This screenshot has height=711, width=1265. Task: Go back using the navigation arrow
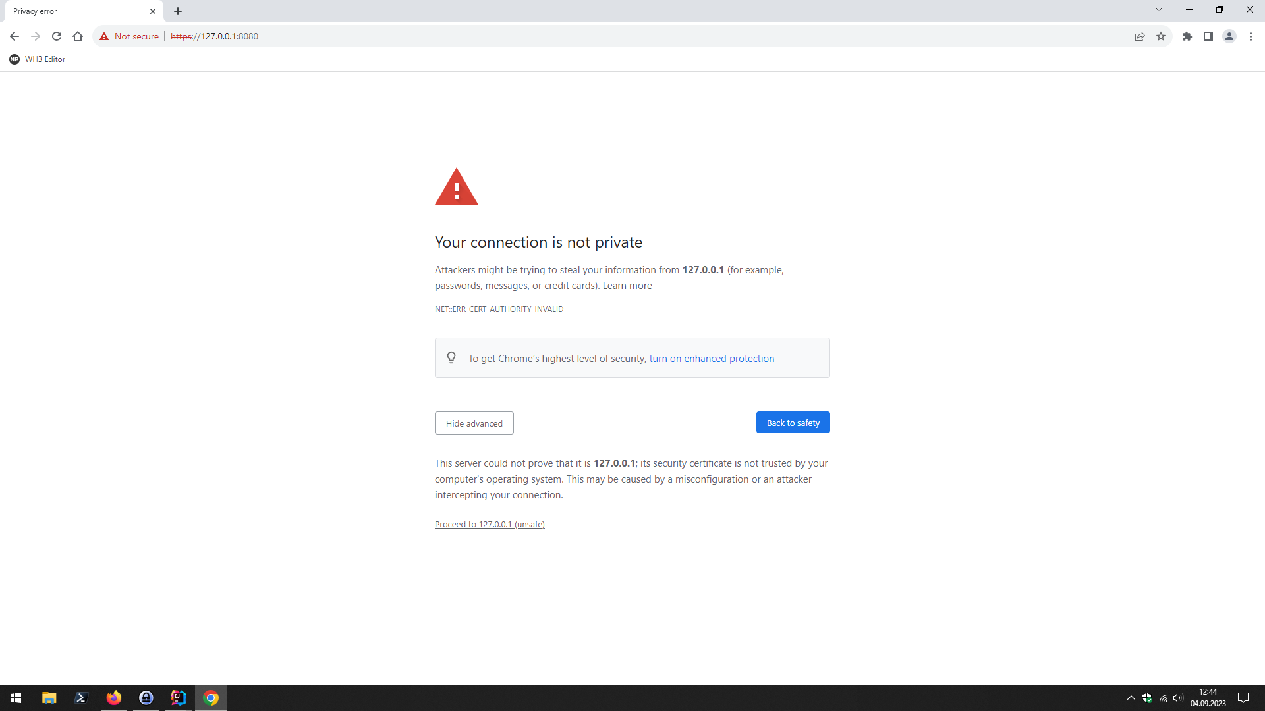pyautogui.click(x=14, y=36)
